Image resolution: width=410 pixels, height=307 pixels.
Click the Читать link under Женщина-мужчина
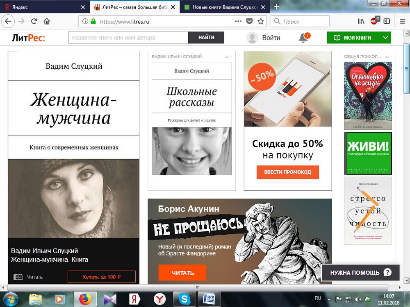coord(35,277)
